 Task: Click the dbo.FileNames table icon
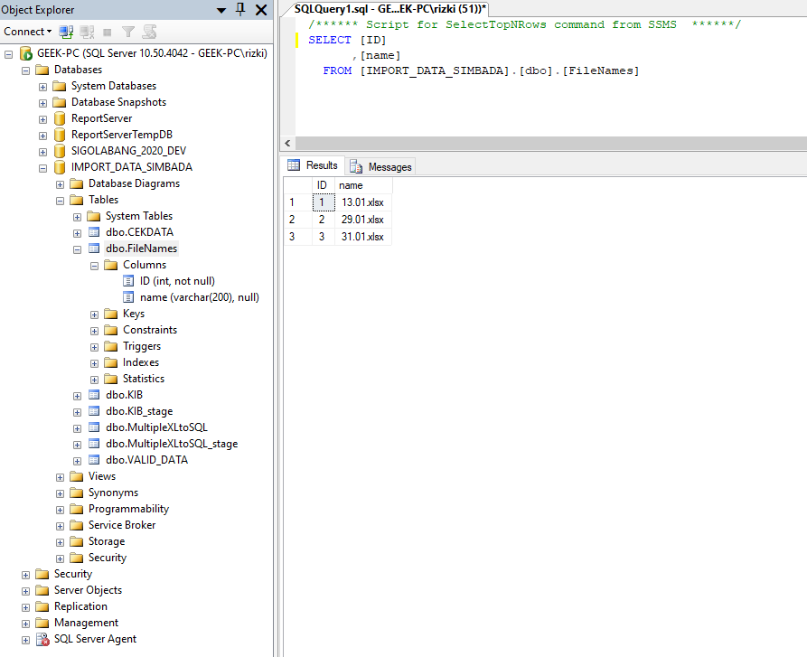pyautogui.click(x=94, y=249)
